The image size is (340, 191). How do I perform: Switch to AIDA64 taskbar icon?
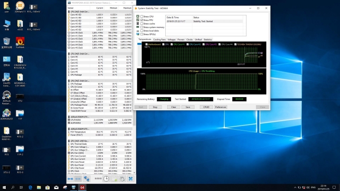click(82, 188)
